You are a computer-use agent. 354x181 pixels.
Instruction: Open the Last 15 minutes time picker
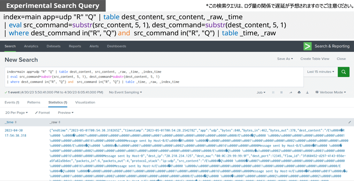point(320,72)
